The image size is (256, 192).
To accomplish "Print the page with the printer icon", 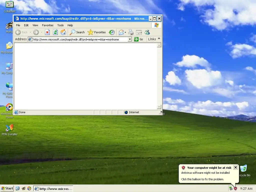I will coord(131,32).
